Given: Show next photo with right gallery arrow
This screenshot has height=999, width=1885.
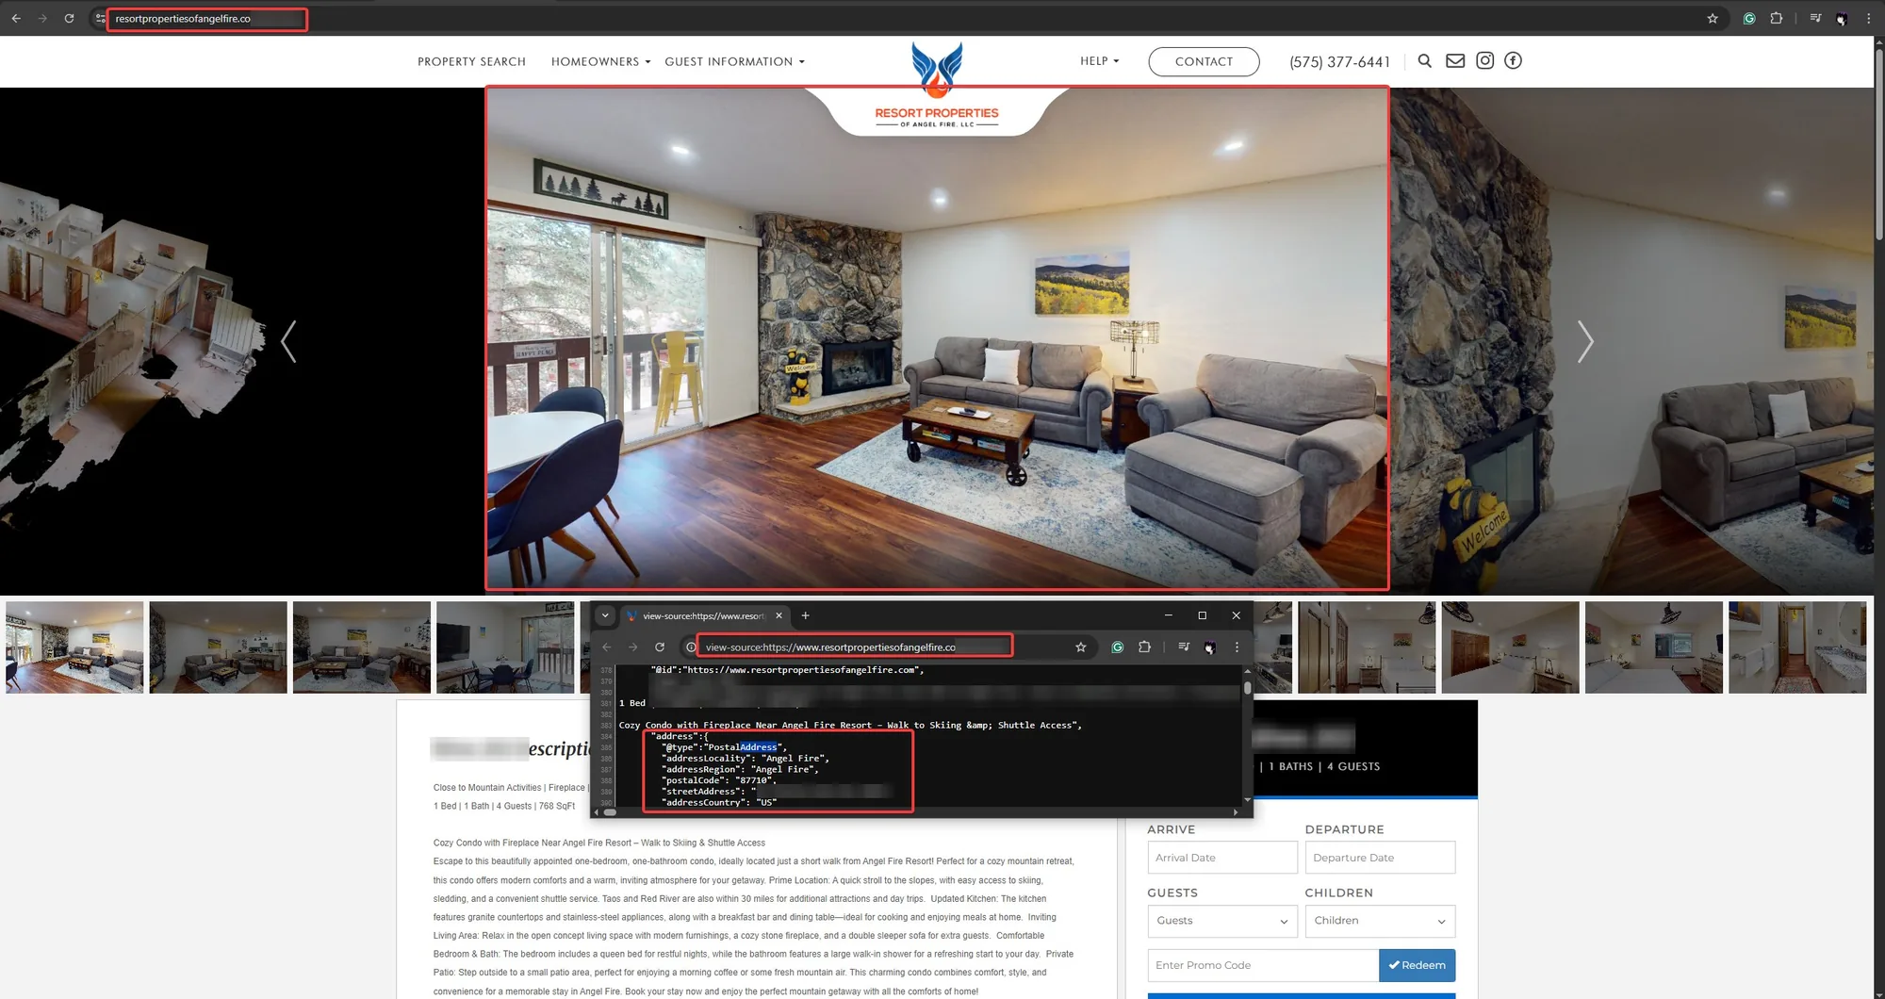Looking at the screenshot, I should tap(1585, 341).
